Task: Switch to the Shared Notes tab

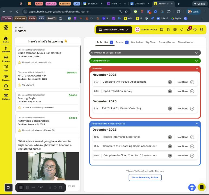Action: 185,42
